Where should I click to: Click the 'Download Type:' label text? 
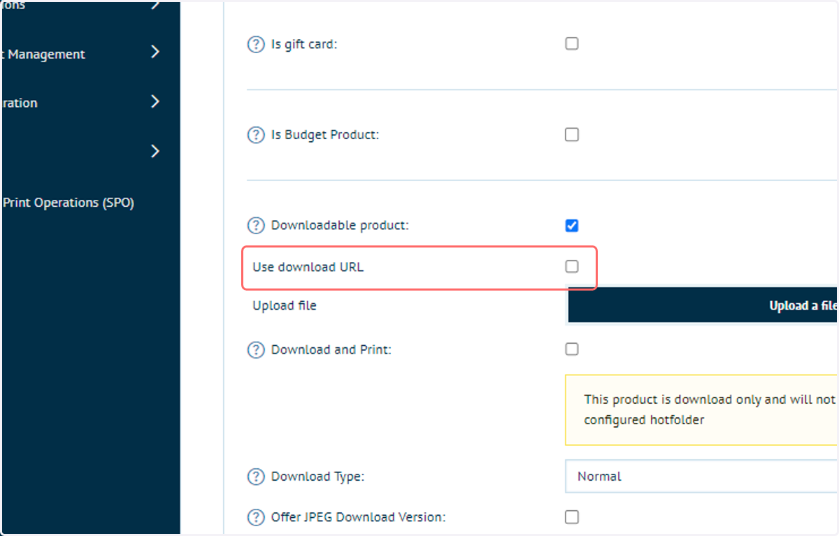tap(317, 477)
